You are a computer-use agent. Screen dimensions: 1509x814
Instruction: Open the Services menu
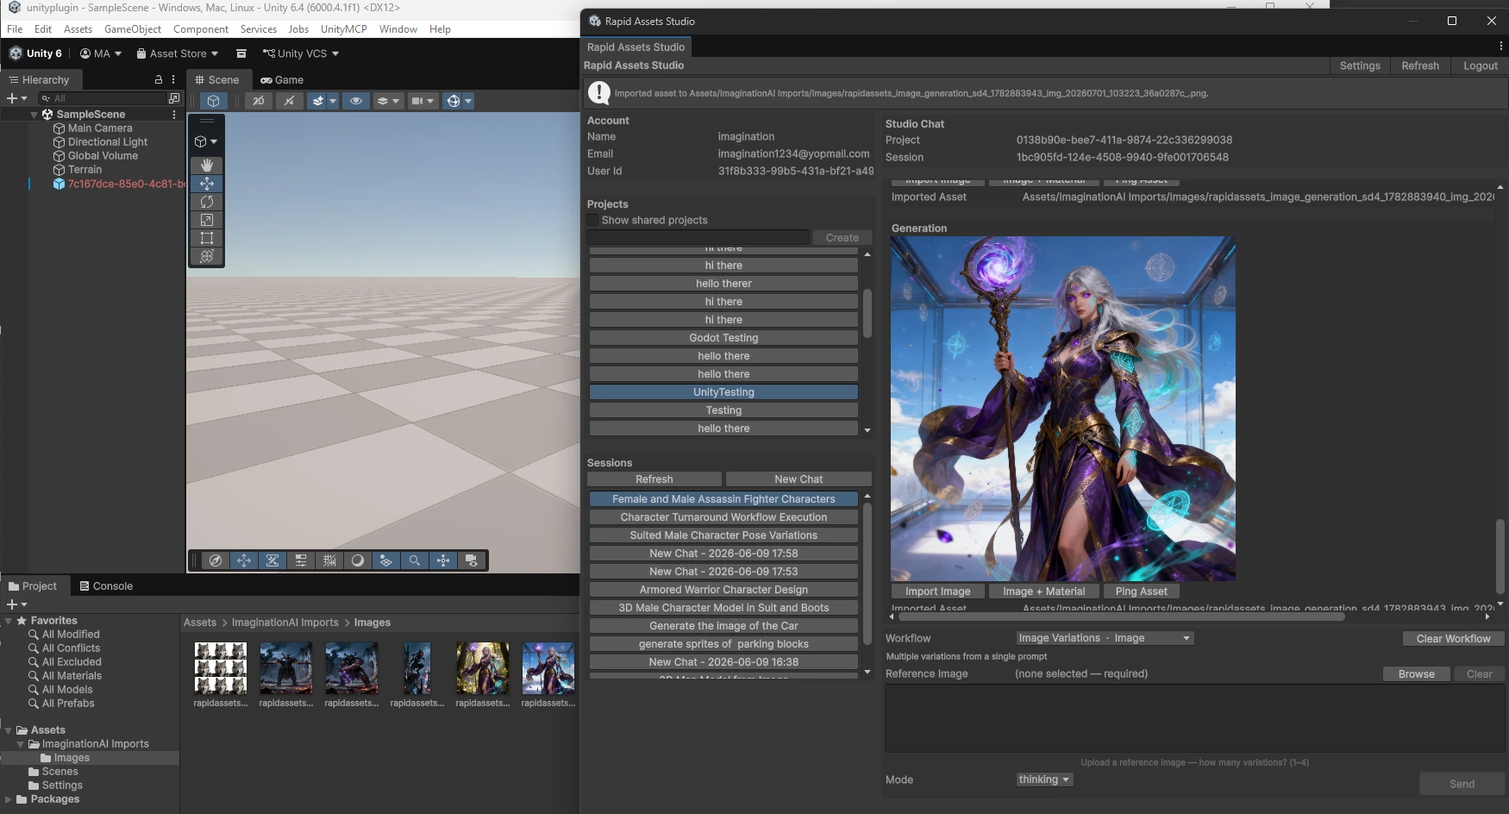click(259, 29)
